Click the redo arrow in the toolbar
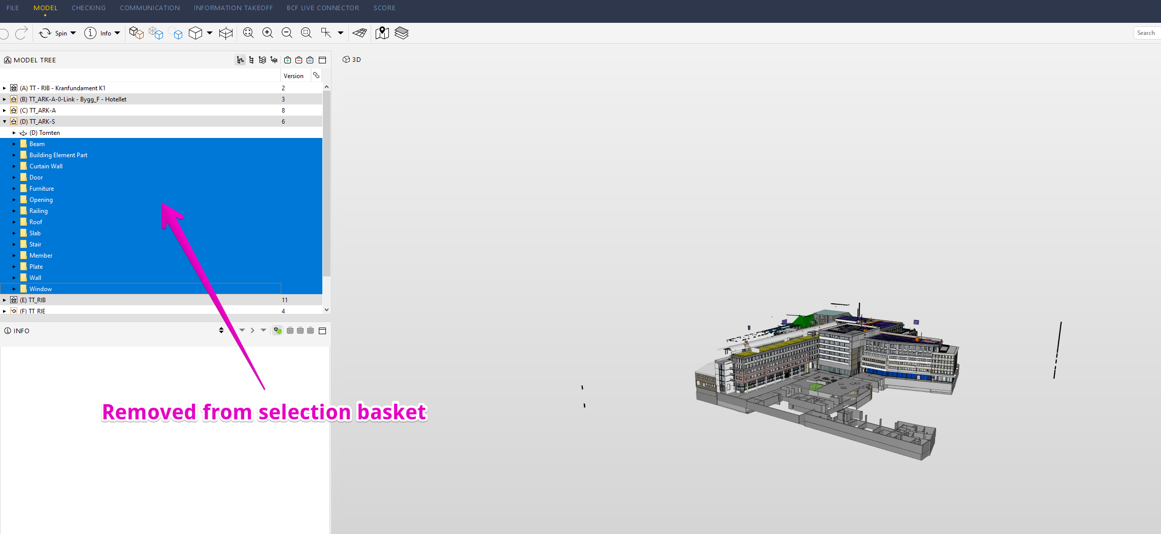The height and width of the screenshot is (534, 1161). pos(21,33)
